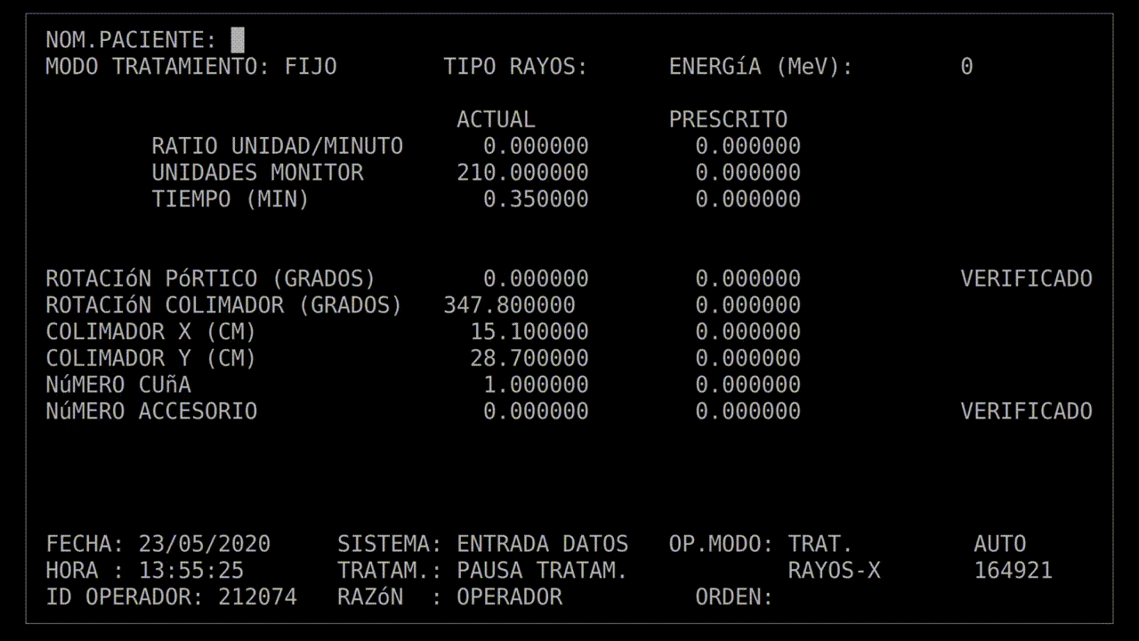Select the ID OPERADOR value 212074
The height and width of the screenshot is (641, 1139).
click(258, 596)
